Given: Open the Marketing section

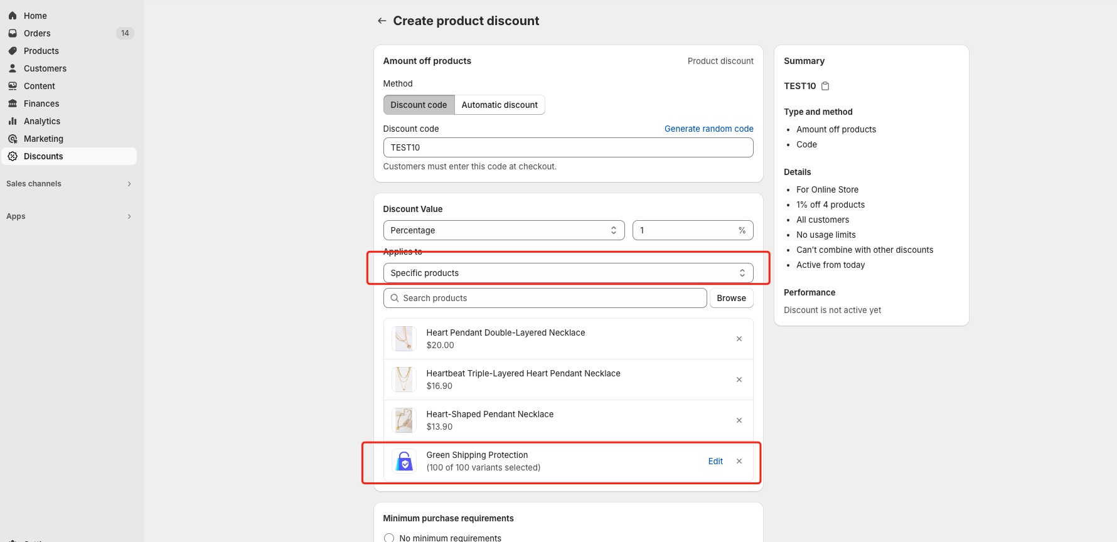Looking at the screenshot, I should click(43, 139).
